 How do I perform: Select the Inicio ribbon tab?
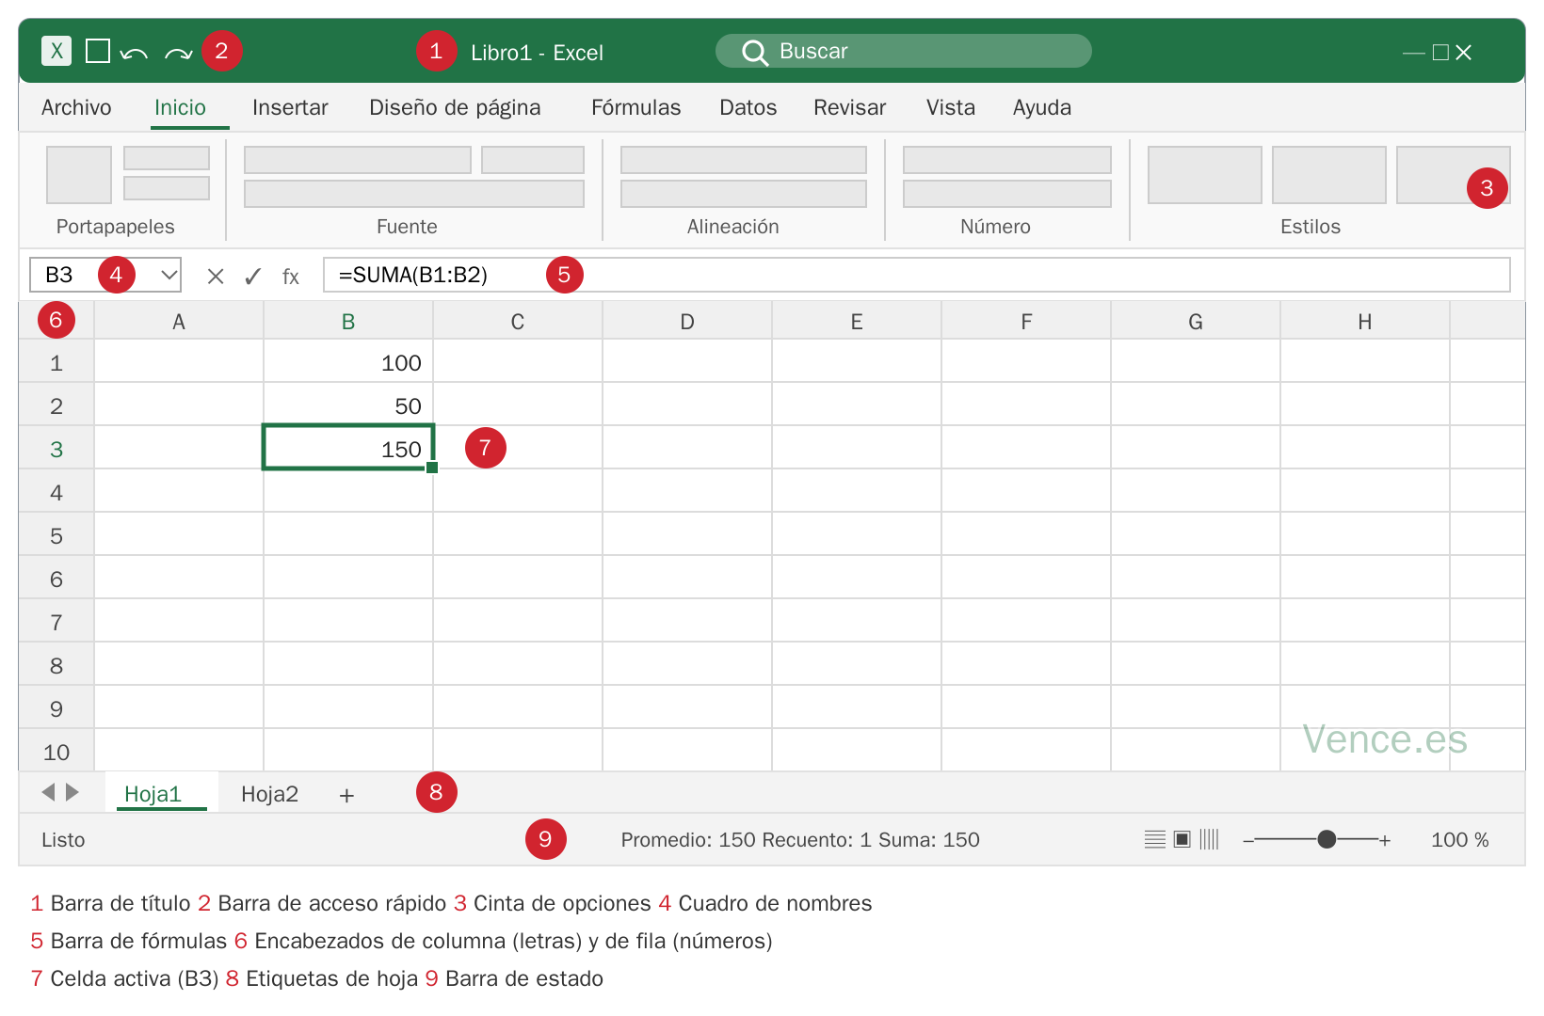180,107
